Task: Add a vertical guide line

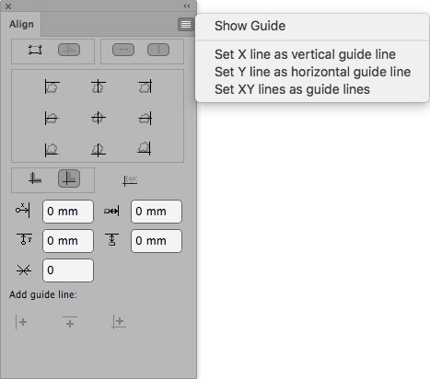Action: point(21,322)
